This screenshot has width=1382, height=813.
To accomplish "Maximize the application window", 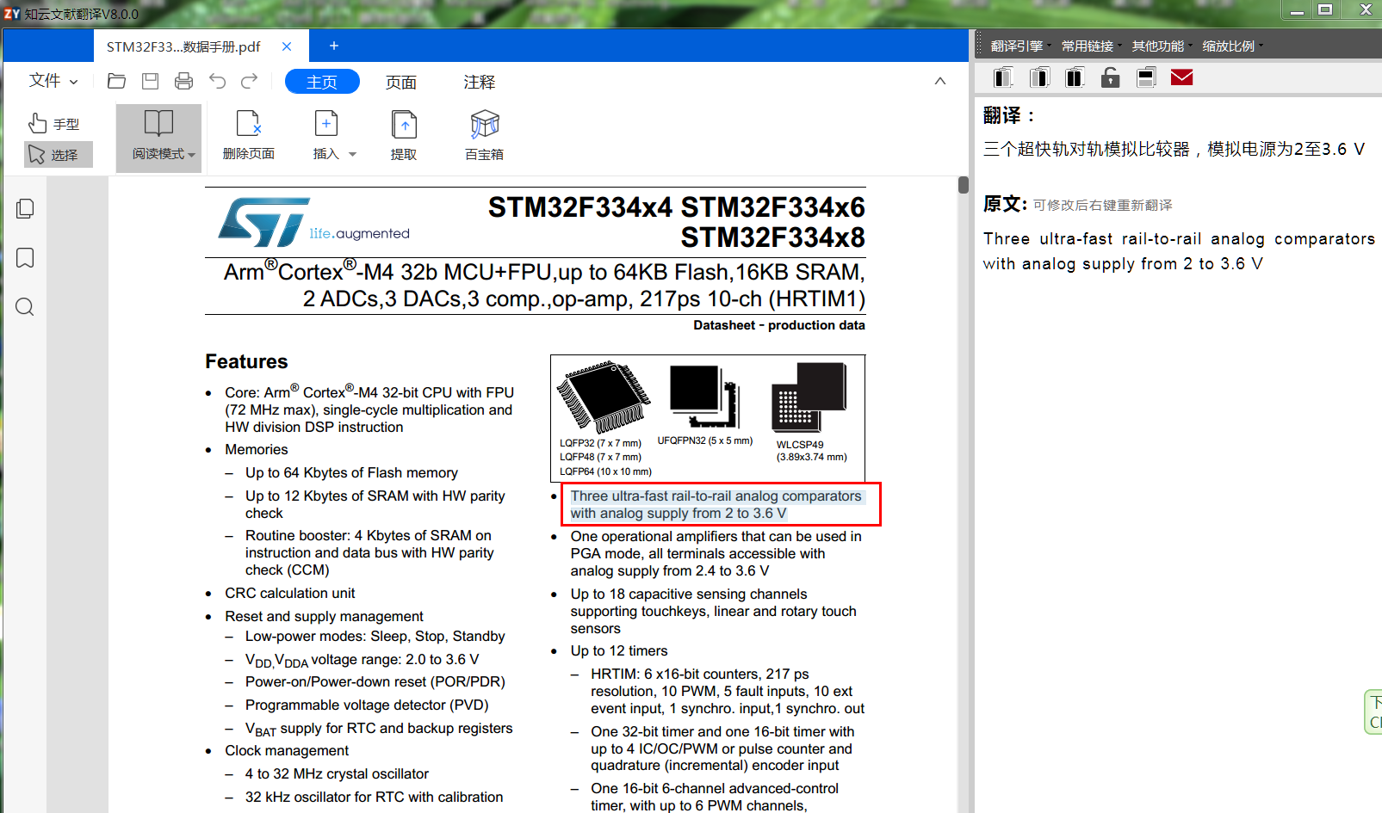I will point(1326,9).
